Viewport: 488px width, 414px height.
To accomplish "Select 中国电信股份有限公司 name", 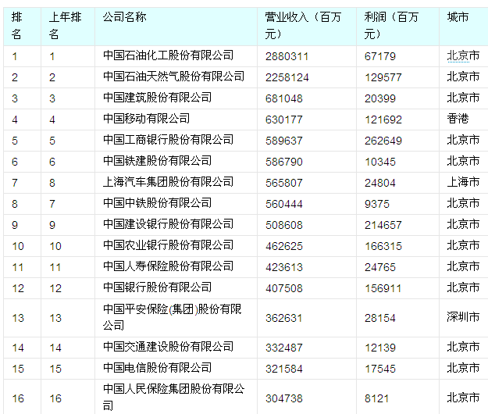I will pyautogui.click(x=157, y=368).
